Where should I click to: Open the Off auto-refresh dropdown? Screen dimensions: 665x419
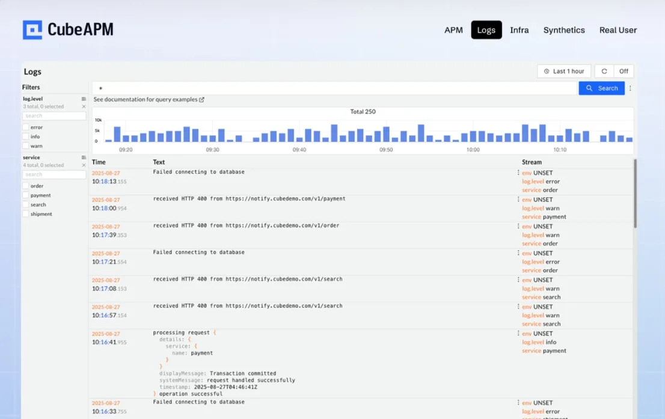(x=624, y=71)
